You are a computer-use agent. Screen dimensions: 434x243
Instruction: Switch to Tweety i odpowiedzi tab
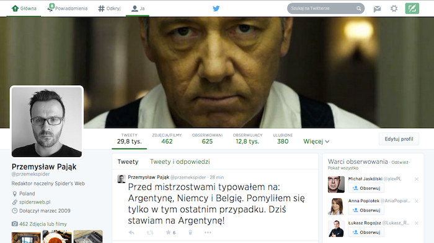coord(180,162)
